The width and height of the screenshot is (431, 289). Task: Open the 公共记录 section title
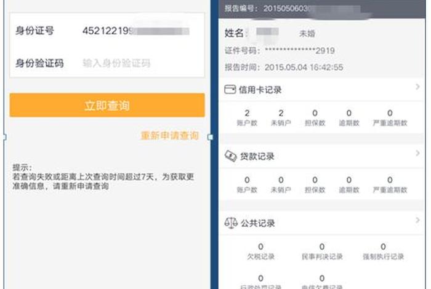click(x=258, y=223)
